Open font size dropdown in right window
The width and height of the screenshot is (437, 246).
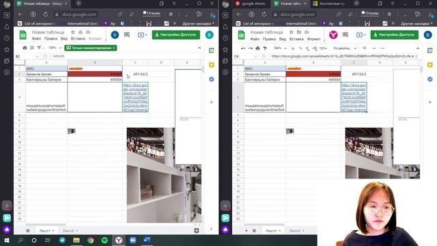(369, 49)
